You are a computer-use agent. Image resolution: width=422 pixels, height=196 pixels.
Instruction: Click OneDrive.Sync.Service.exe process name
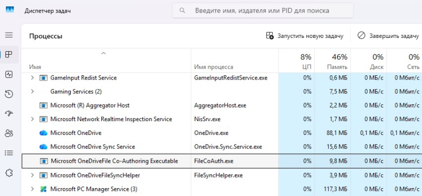tap(228, 147)
